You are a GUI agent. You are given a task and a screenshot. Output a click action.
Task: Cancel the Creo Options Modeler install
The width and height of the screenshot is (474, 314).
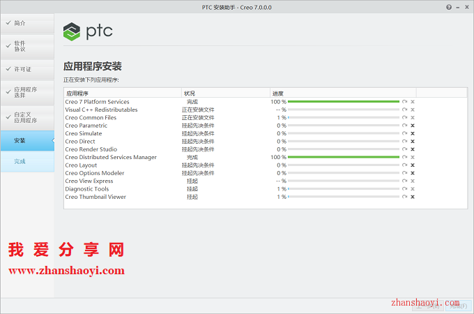click(413, 173)
